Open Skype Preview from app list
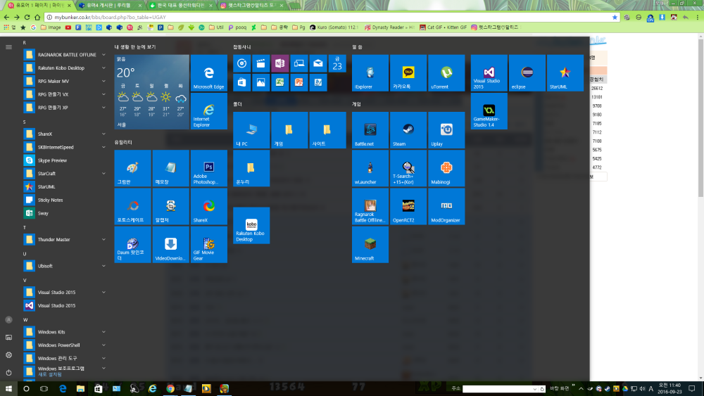The height and width of the screenshot is (396, 704). (x=65, y=160)
